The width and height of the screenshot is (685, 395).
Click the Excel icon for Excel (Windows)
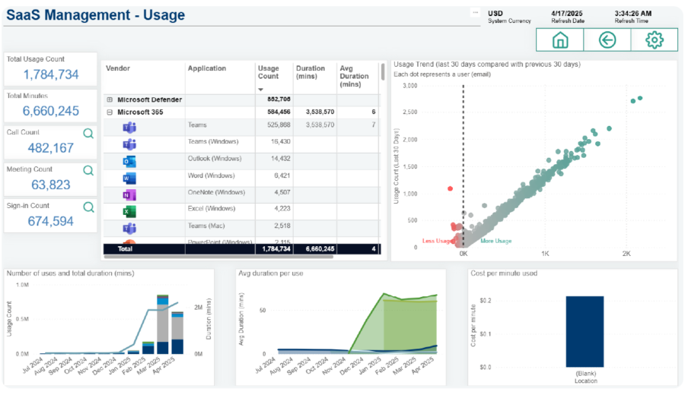pyautogui.click(x=129, y=211)
